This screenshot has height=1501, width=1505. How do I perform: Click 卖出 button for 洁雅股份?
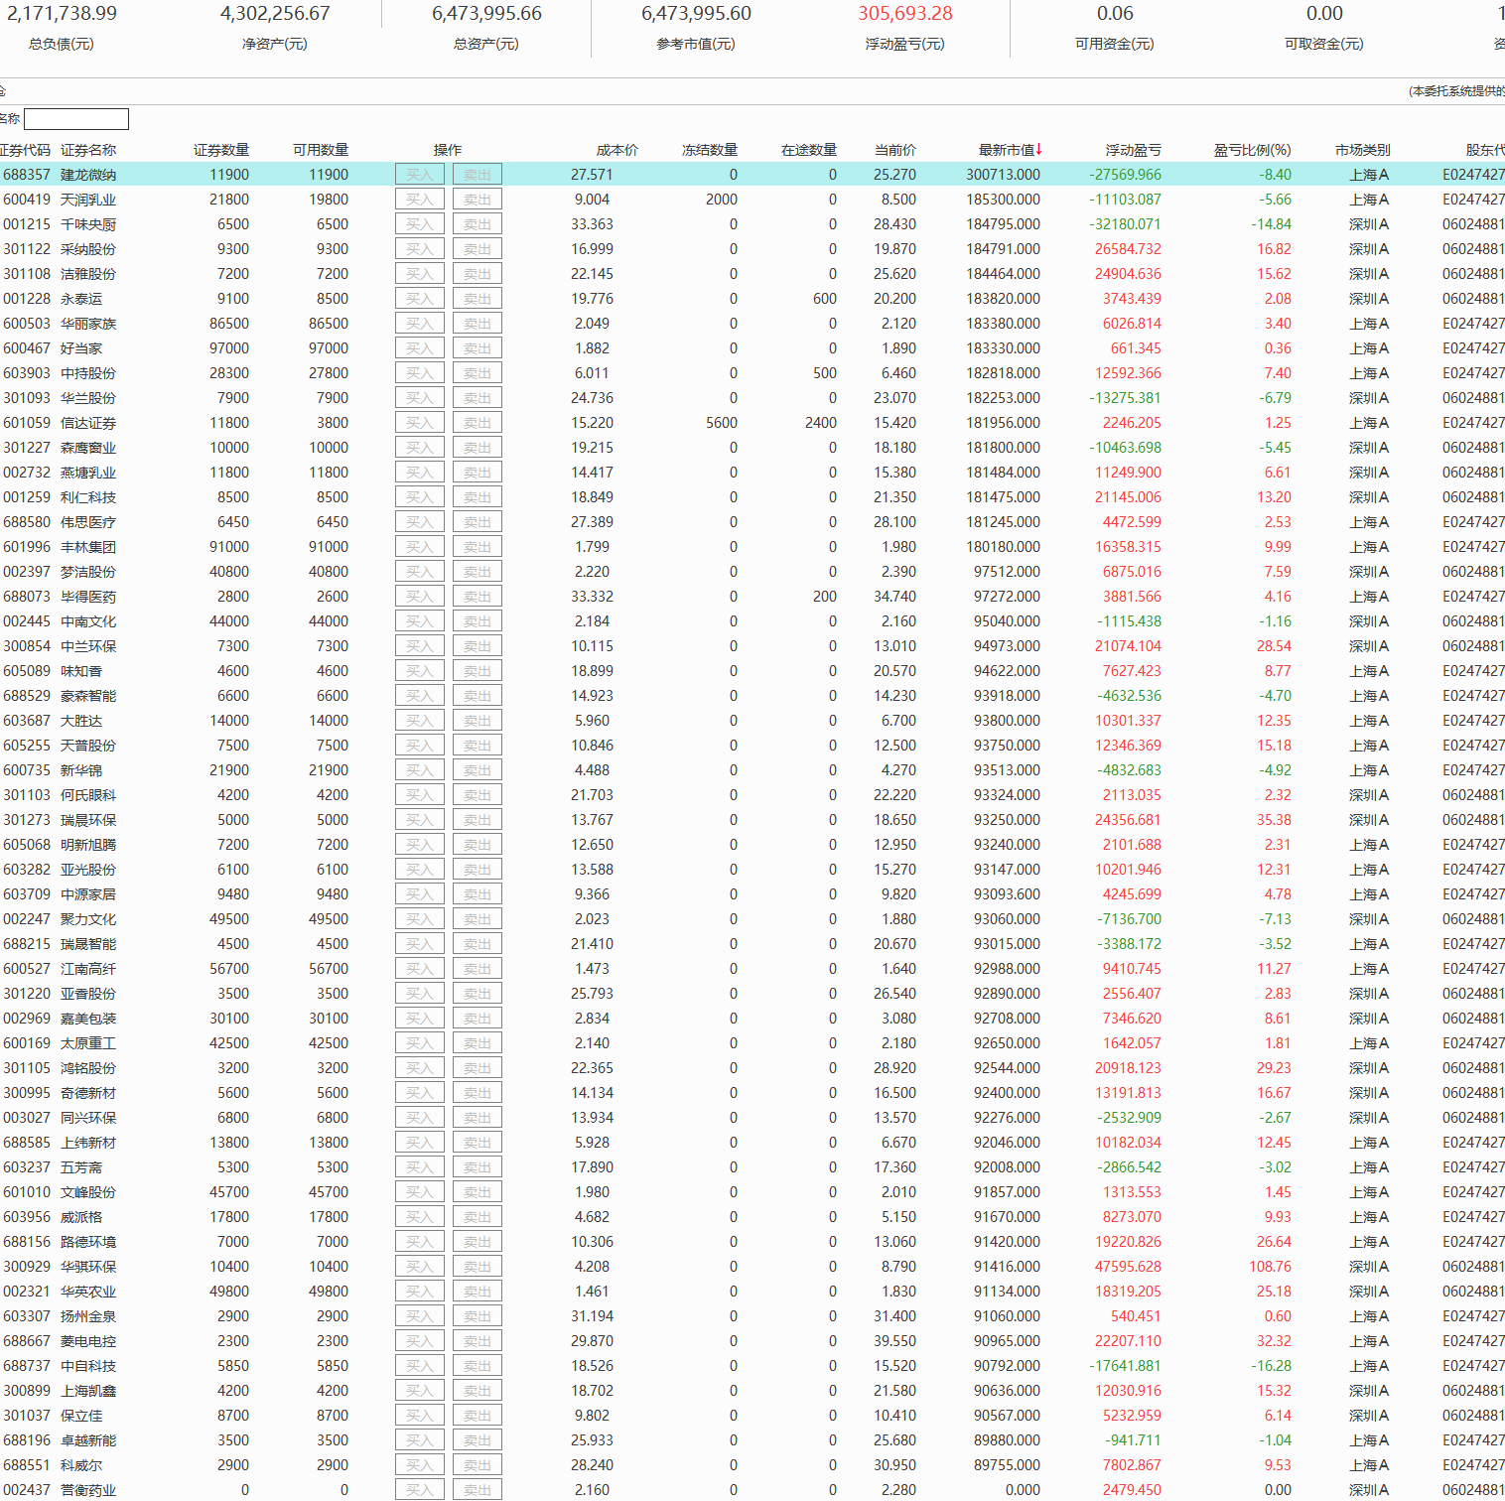point(478,274)
